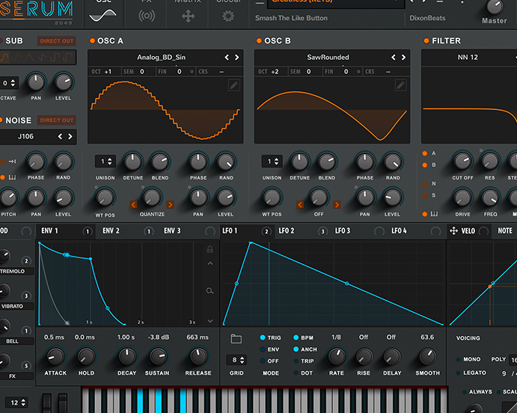This screenshot has width=517, height=413.
Task: Open the OSC A wavetable edit pencil
Action: [235, 85]
